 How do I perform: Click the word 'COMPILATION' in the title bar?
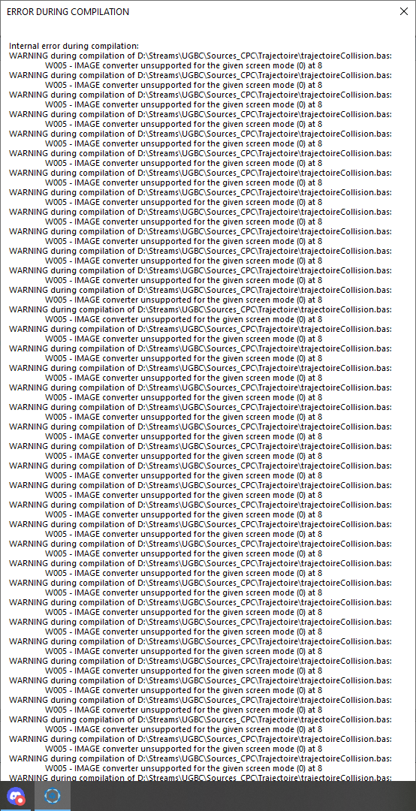pos(100,11)
